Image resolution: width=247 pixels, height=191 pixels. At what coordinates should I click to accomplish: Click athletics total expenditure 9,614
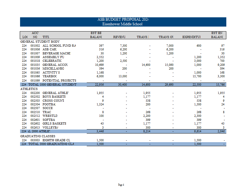tap(198, 131)
